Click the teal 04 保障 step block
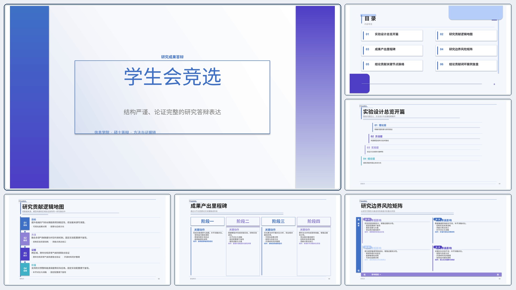 point(25,269)
